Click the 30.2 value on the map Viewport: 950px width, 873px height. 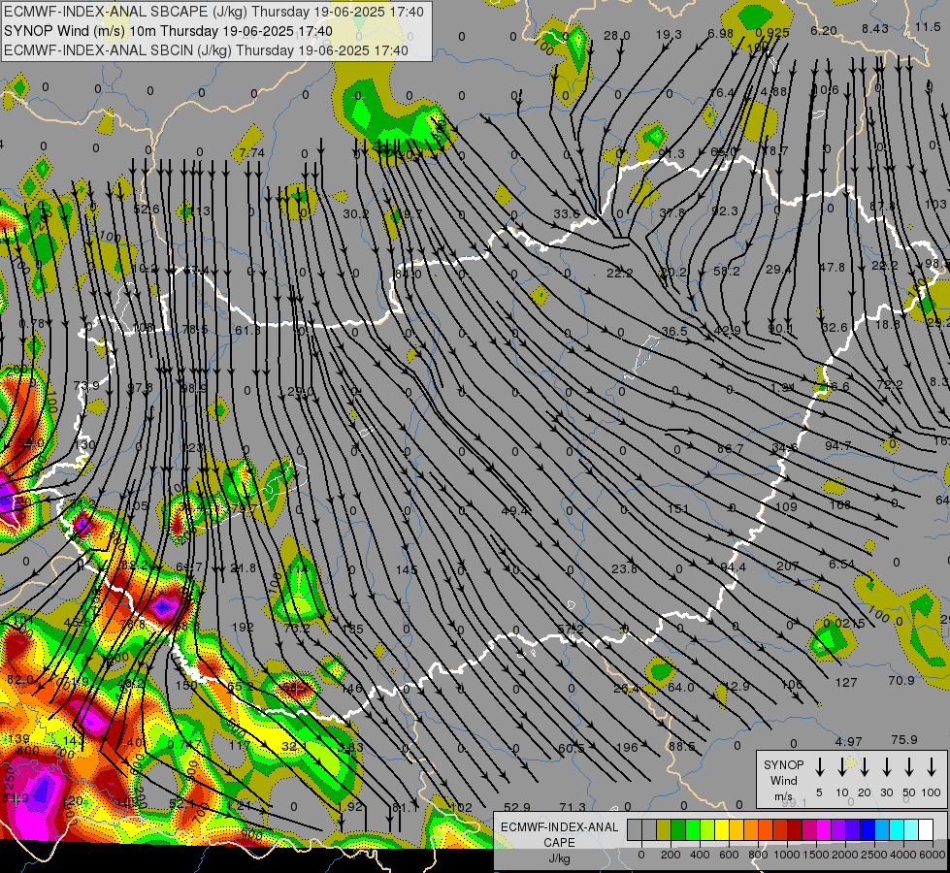click(x=356, y=213)
